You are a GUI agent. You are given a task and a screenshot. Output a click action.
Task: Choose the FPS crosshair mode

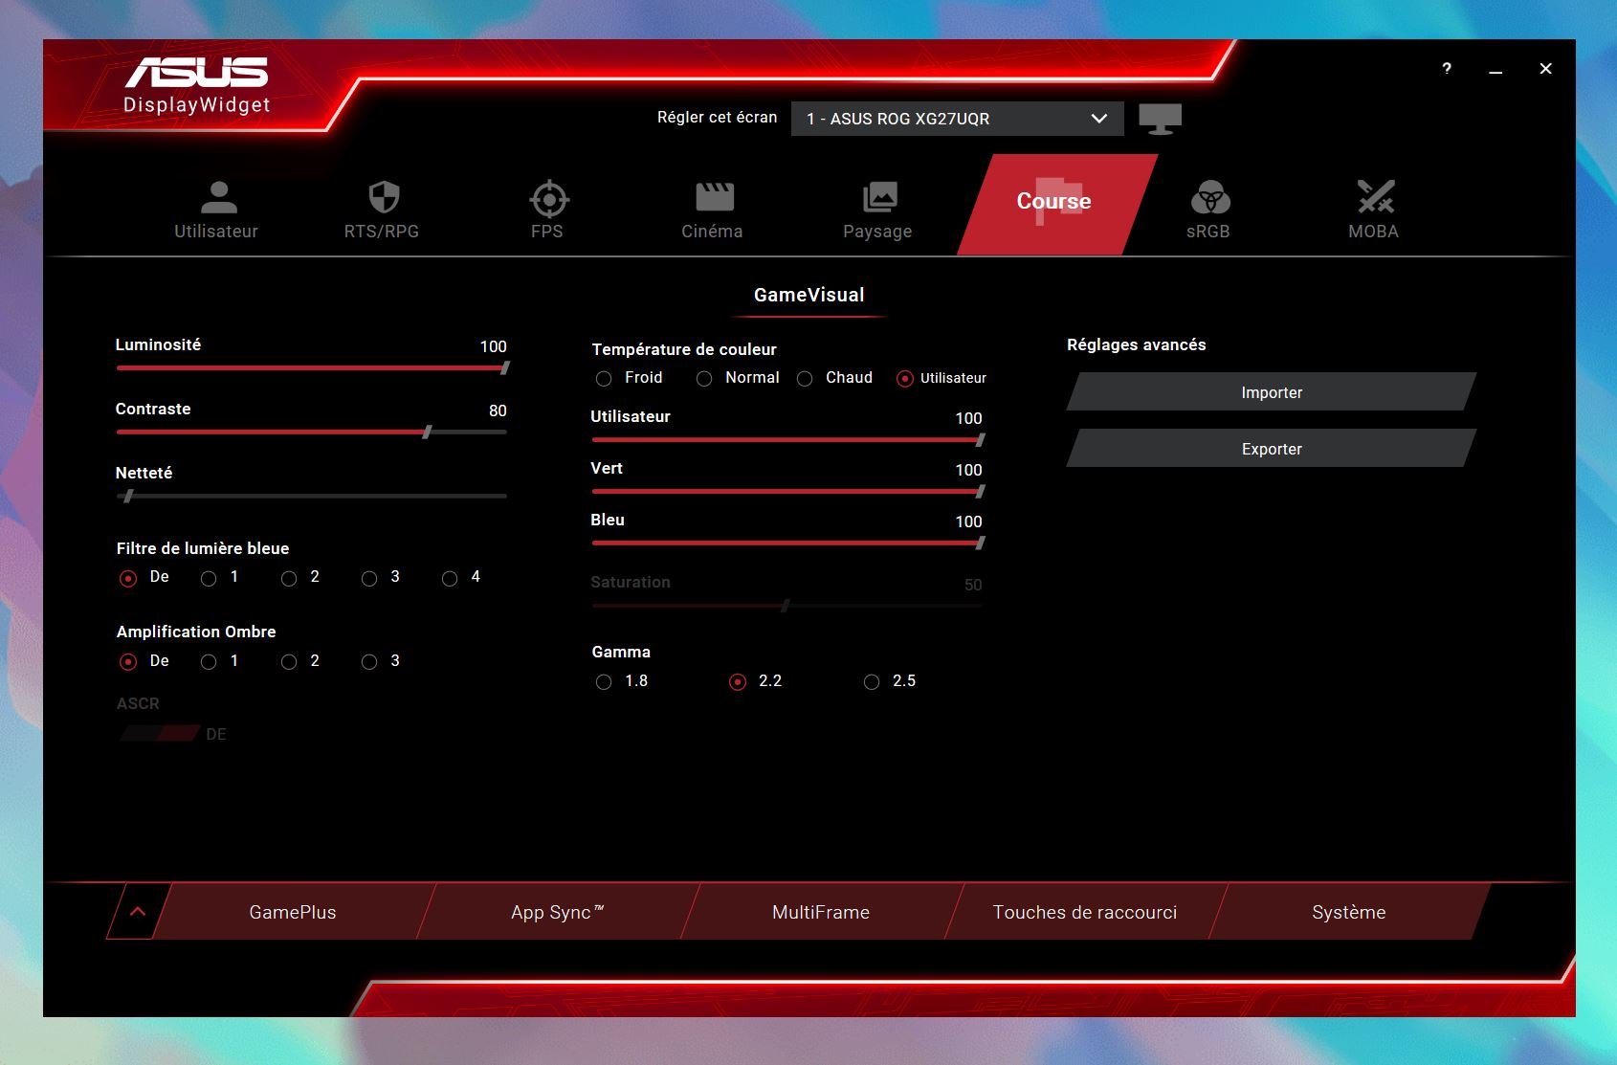click(x=549, y=199)
